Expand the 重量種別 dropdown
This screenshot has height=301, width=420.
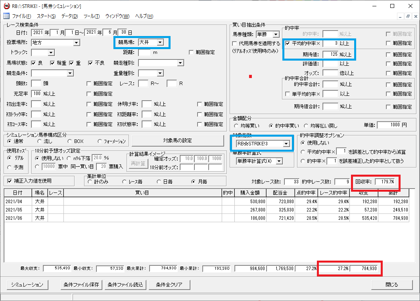click(160, 73)
